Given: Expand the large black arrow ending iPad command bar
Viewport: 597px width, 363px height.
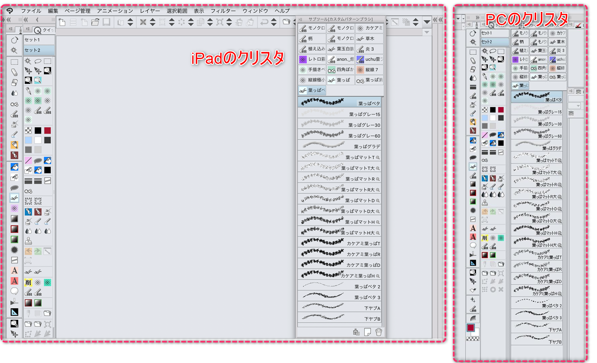Looking at the screenshot, I should (x=427, y=22).
